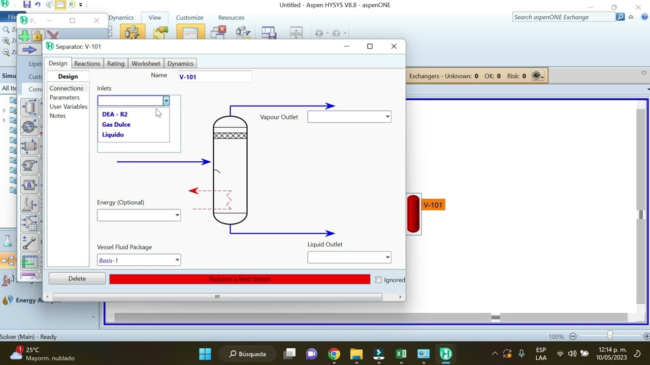The width and height of the screenshot is (650, 365).
Task: Open the flowsheet view ribbon icon
Action: pos(132,32)
